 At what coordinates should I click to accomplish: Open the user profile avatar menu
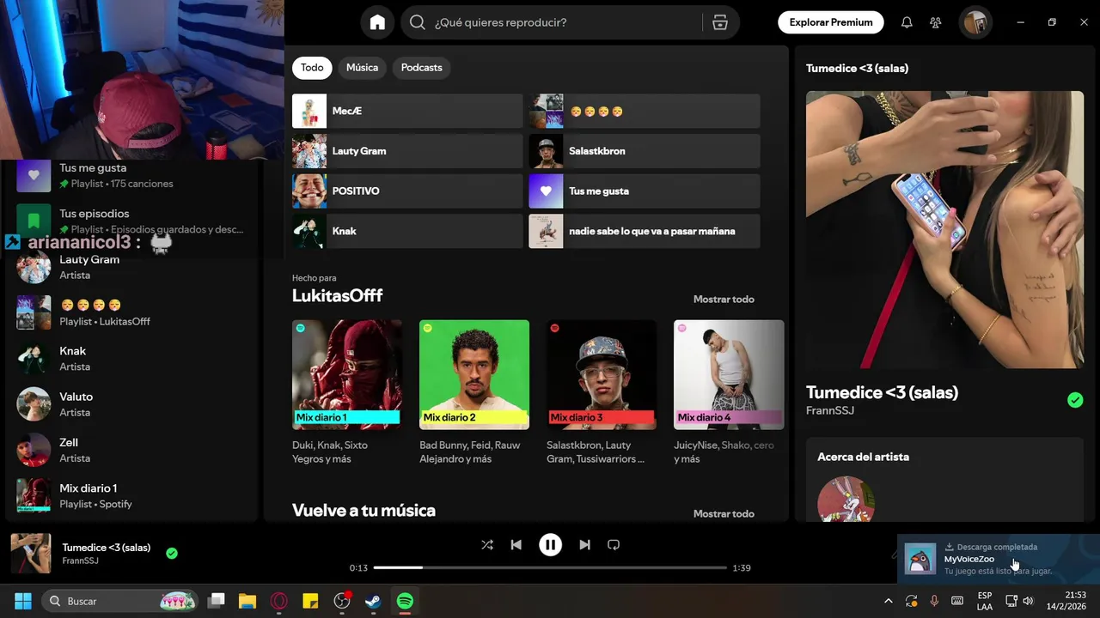tap(975, 22)
